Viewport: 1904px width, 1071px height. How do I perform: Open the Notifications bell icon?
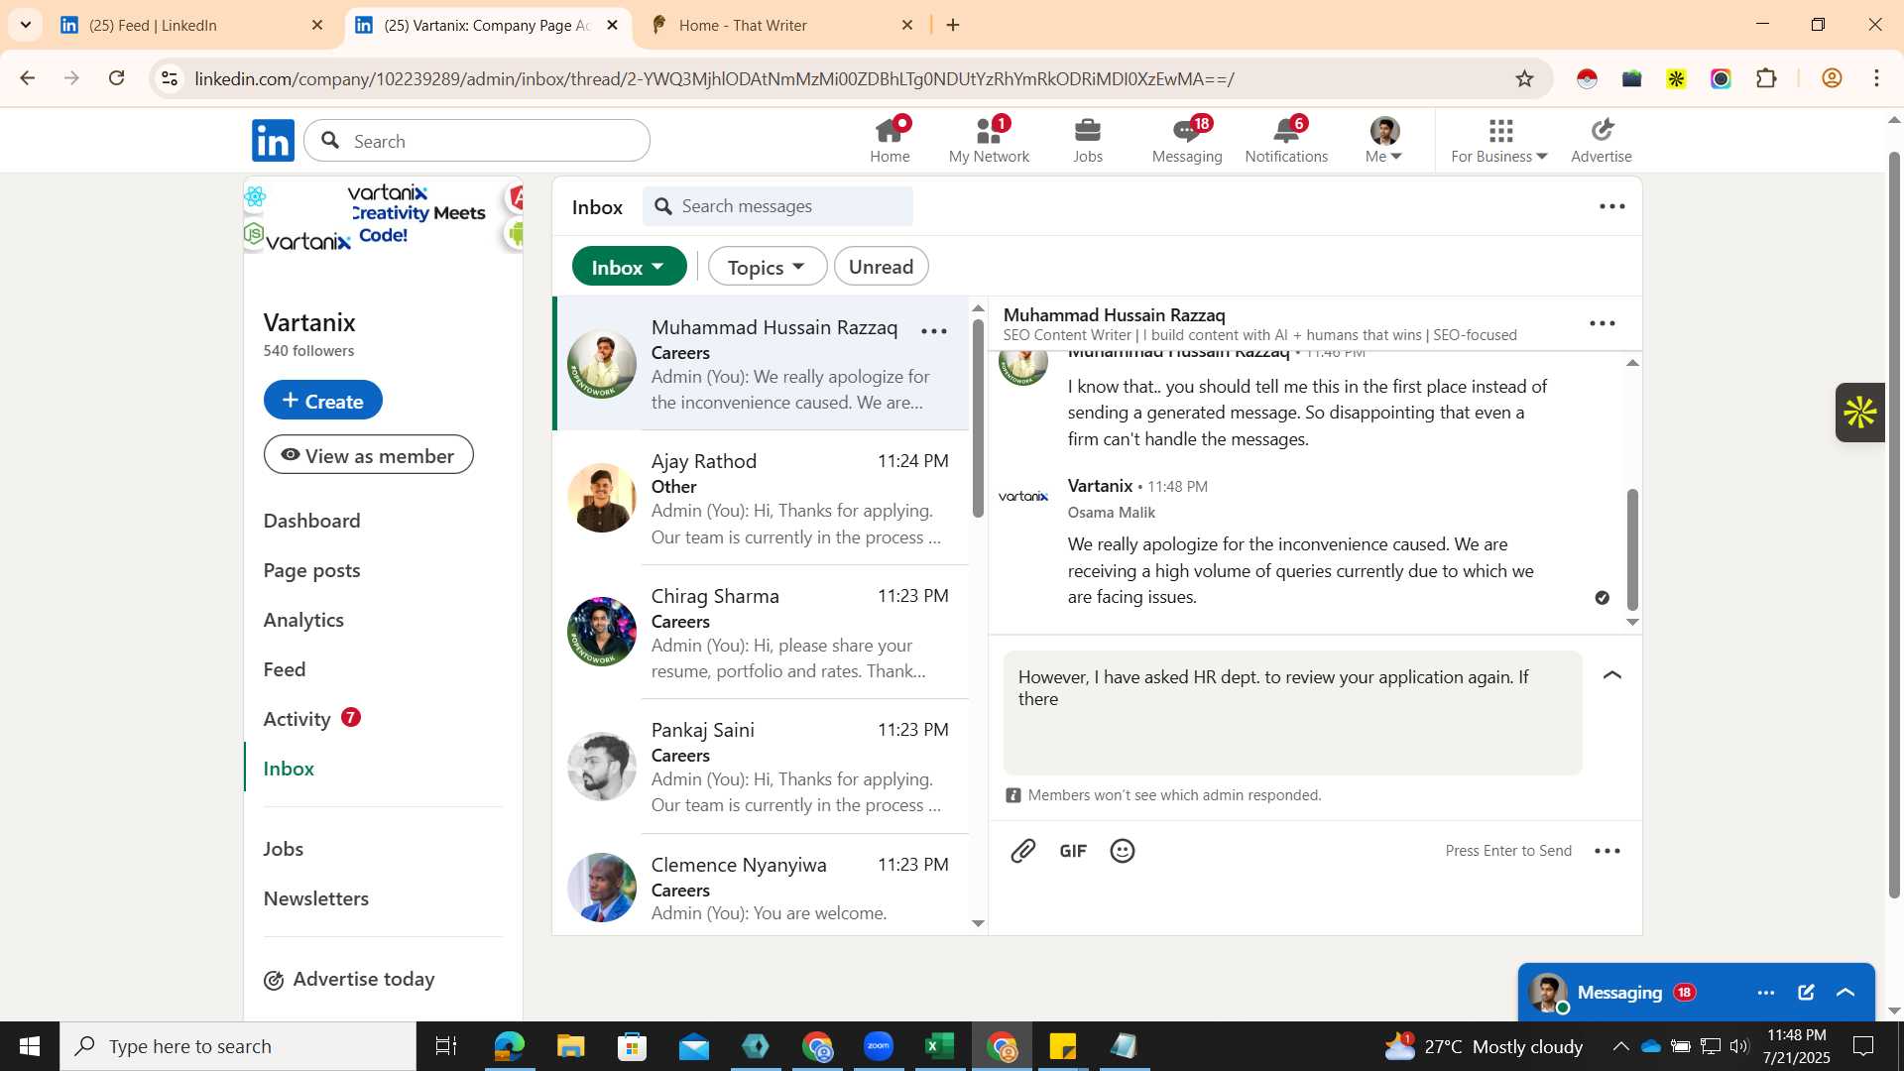click(1286, 140)
